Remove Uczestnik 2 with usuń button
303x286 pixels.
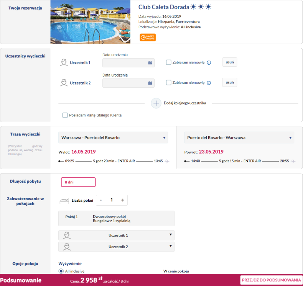tap(230, 82)
